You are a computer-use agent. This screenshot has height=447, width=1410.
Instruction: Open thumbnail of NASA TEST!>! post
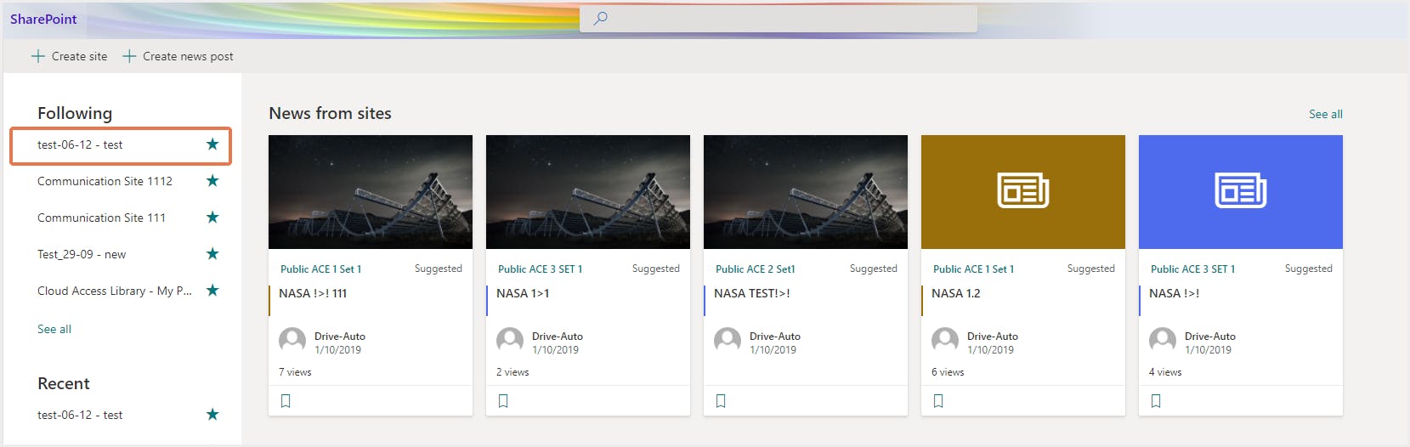806,192
